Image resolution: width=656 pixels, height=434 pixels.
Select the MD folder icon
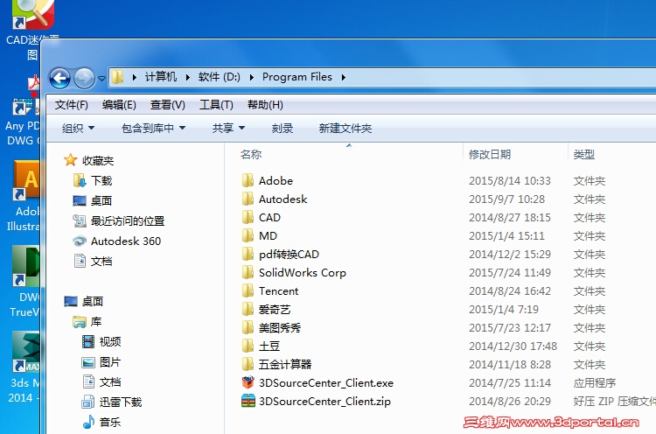click(248, 235)
